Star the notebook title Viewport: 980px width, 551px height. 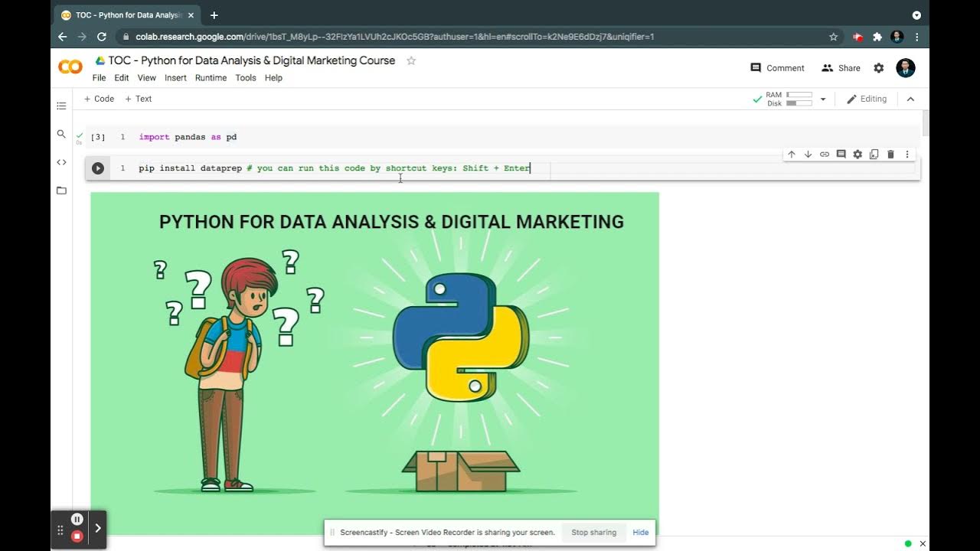point(411,60)
